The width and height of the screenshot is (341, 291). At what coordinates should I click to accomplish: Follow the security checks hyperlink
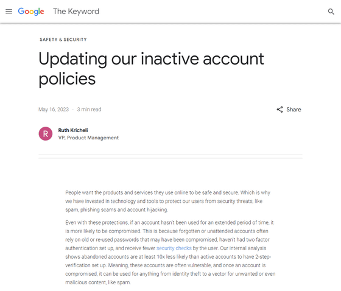174,248
